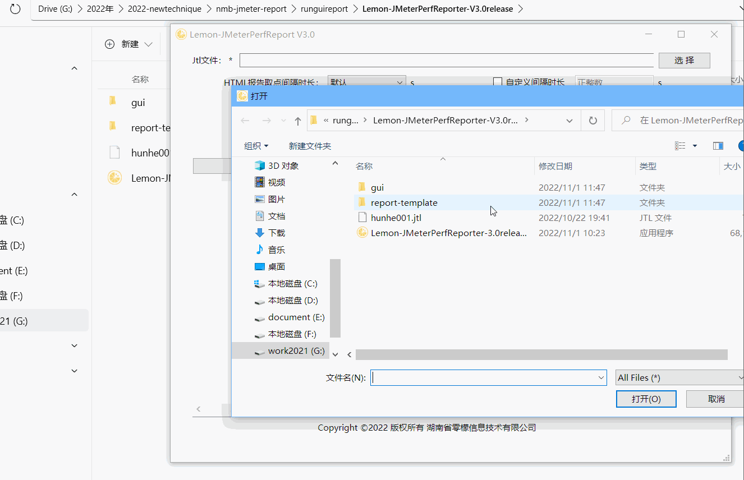Open 音乐 in the navigation pane
The height and width of the screenshot is (480, 744).
click(x=270, y=250)
